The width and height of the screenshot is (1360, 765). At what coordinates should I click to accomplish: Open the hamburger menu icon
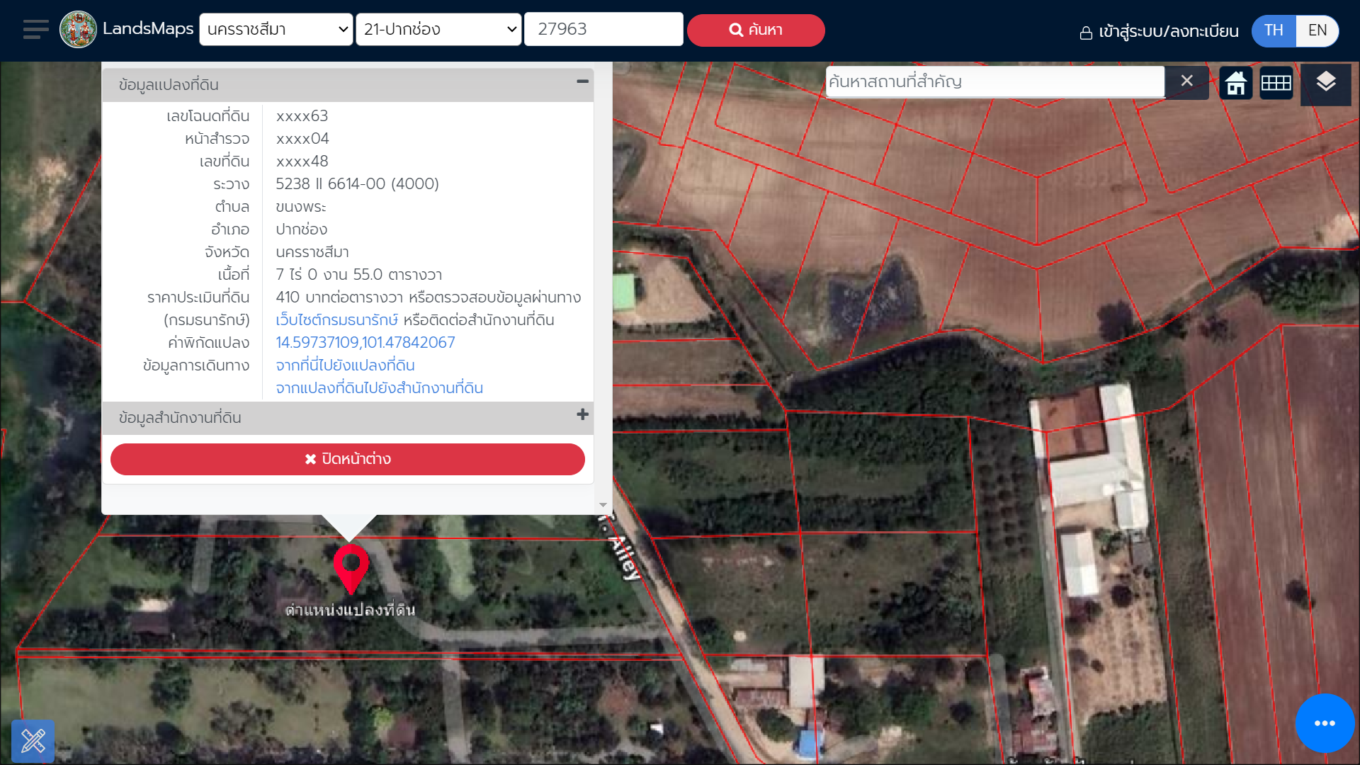[35, 30]
